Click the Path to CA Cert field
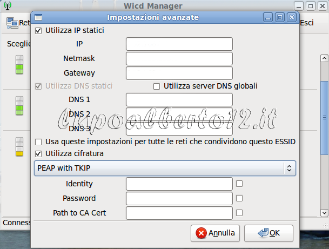This screenshot has width=329, height=249. [179, 213]
